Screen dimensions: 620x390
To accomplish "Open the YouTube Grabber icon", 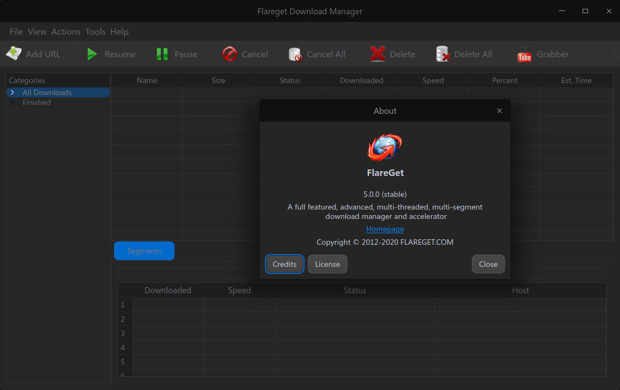I will [x=524, y=54].
